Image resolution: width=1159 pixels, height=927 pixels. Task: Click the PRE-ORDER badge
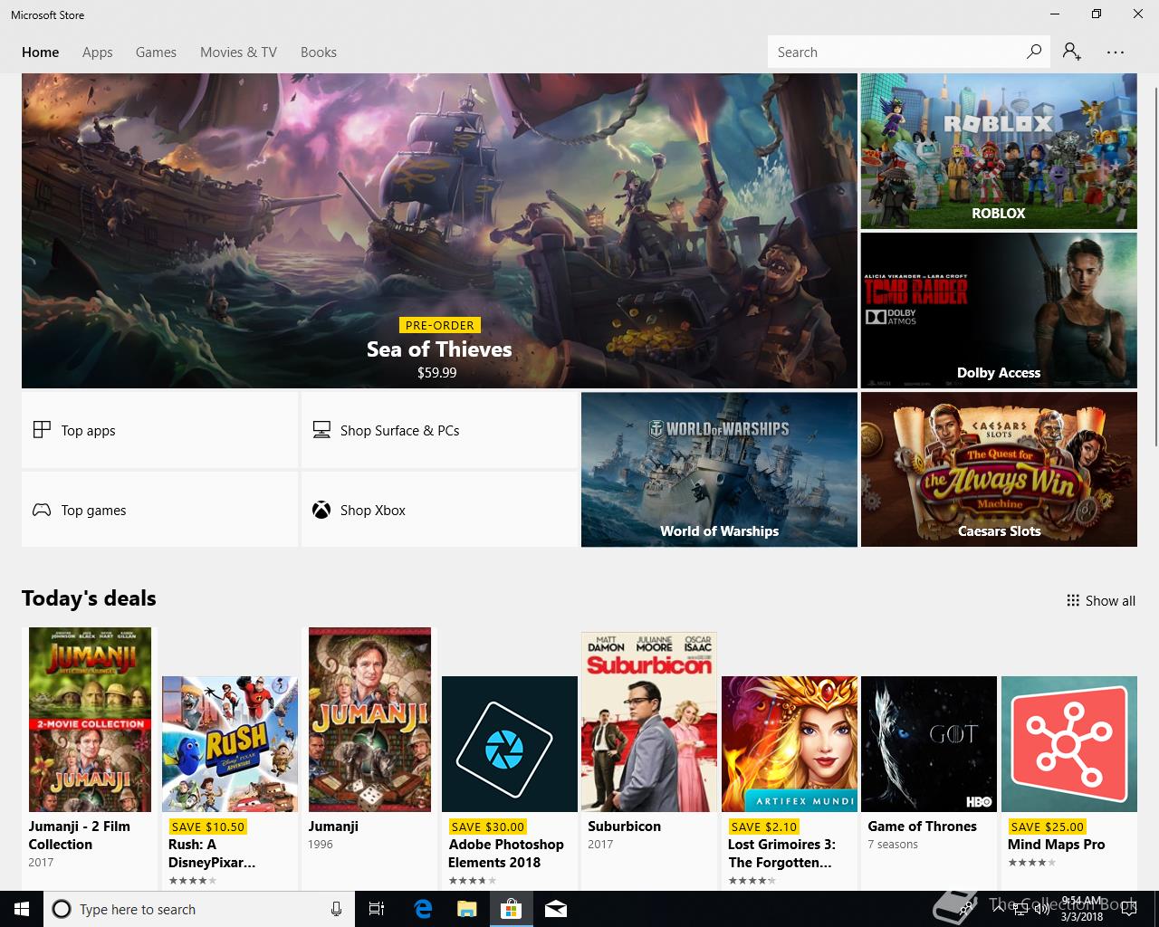pos(440,325)
